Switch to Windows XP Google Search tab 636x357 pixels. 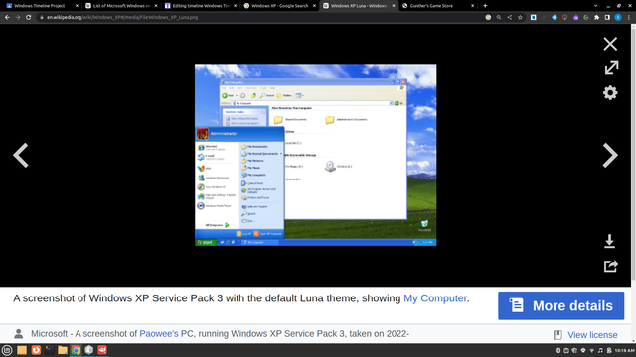coord(279,6)
